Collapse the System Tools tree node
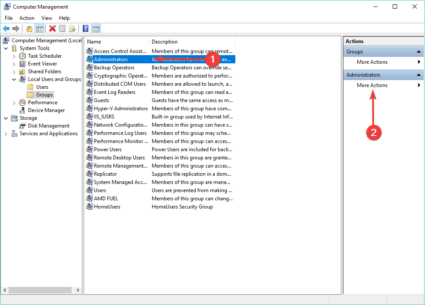 tap(6, 49)
